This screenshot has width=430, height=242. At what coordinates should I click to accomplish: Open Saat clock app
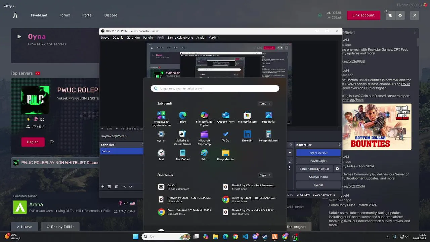(x=161, y=155)
